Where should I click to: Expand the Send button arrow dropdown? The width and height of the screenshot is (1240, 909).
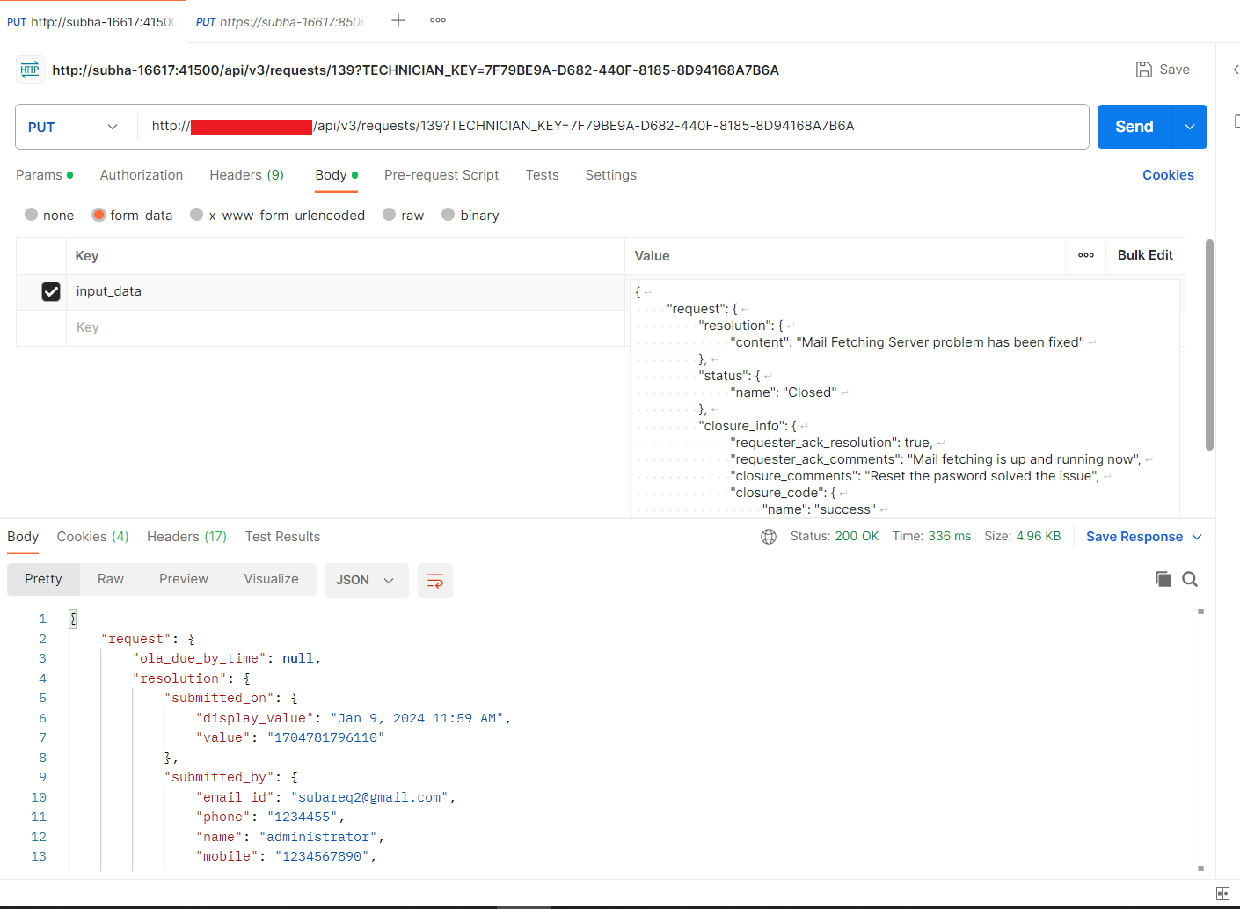tap(1190, 127)
